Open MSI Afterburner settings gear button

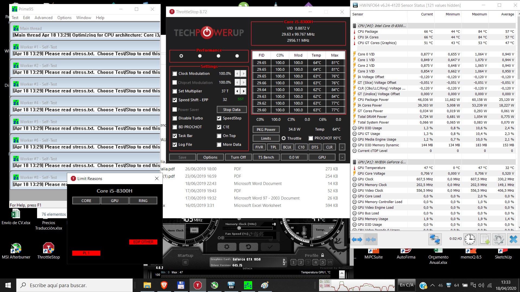tap(227, 247)
